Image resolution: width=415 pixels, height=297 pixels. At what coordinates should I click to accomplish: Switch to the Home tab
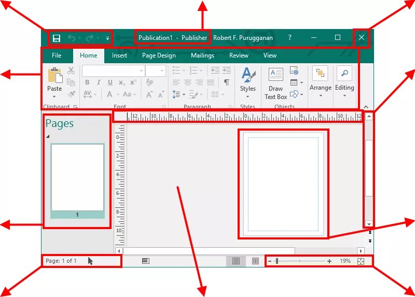pos(88,55)
